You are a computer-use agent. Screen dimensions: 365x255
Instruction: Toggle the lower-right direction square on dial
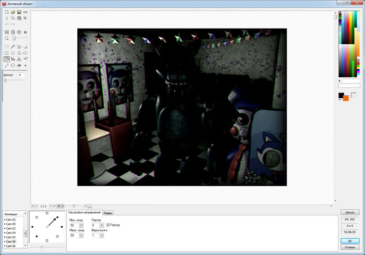[57, 236]
